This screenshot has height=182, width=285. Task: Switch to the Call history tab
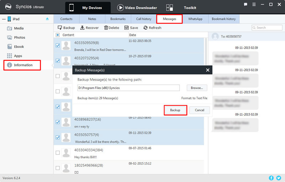144,19
